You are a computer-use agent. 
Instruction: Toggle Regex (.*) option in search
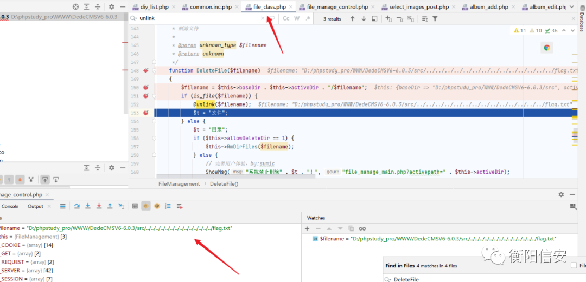click(x=308, y=18)
